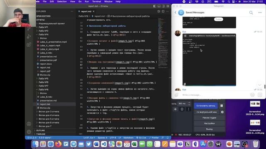Open Firefox from the Dock

tap(58, 144)
